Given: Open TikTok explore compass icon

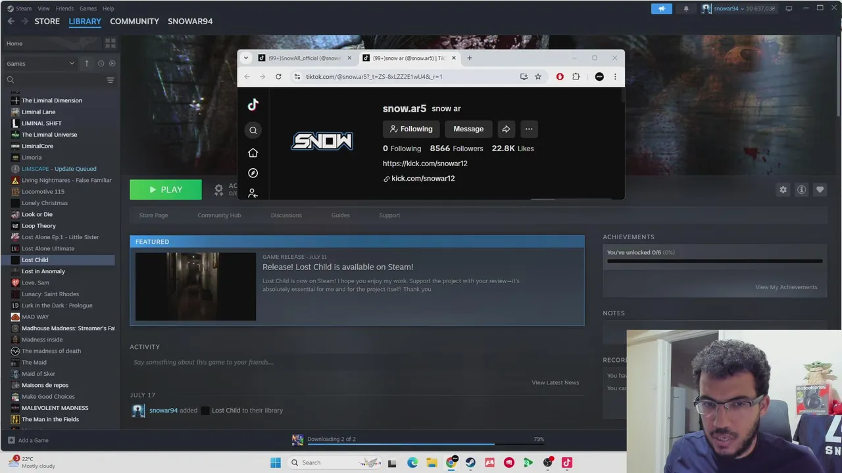Looking at the screenshot, I should pyautogui.click(x=253, y=173).
